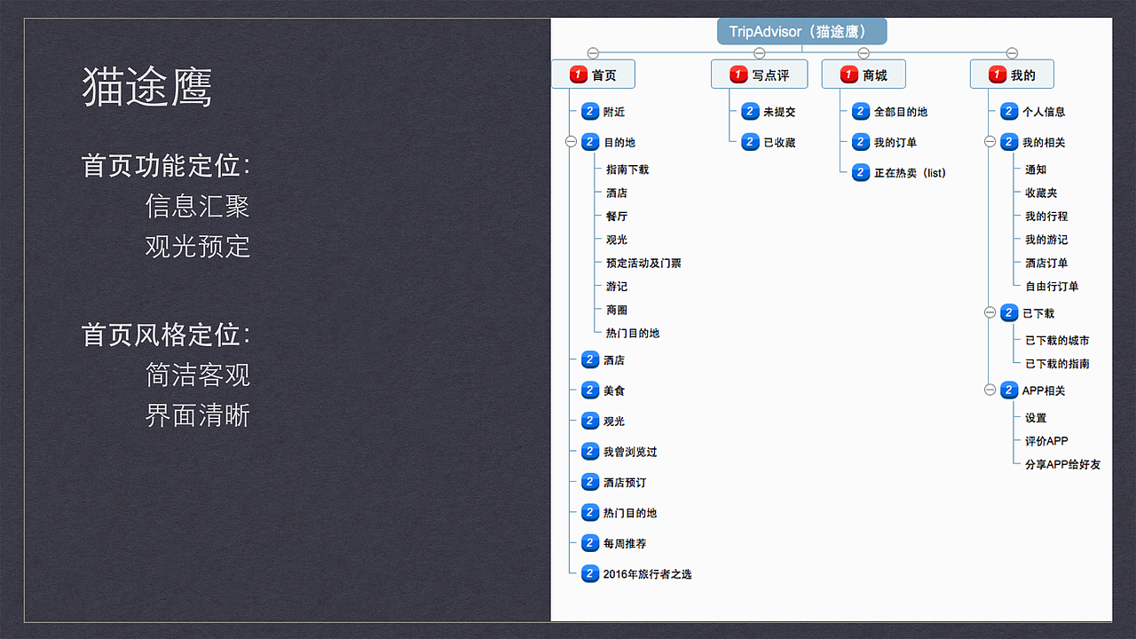Collapse the 首页 branch using its minus circle

(x=593, y=53)
